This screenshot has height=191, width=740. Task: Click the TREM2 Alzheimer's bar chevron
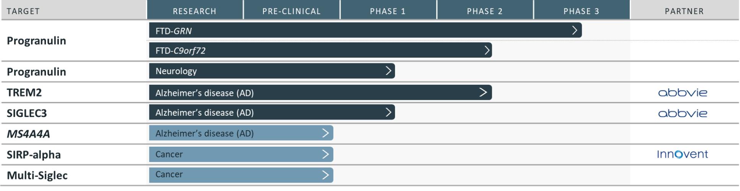click(x=483, y=92)
